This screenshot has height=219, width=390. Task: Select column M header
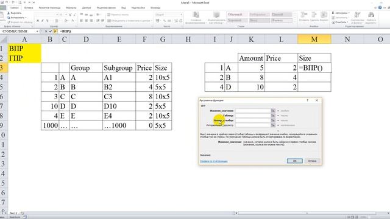pos(314,39)
